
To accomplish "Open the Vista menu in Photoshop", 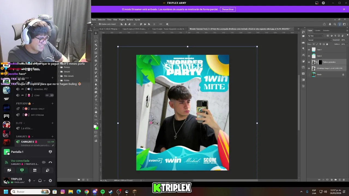I will (x=115, y=20).
